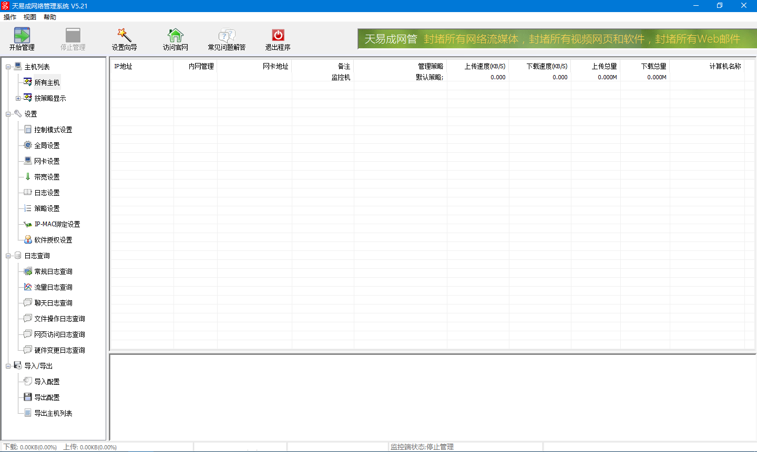Open the 操作 menu
The width and height of the screenshot is (757, 452).
click(10, 17)
